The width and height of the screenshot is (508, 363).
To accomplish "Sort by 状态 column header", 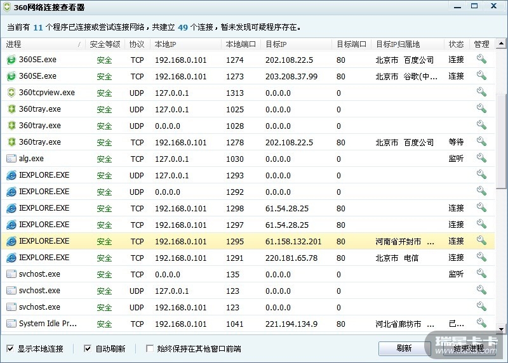I will tap(456, 44).
